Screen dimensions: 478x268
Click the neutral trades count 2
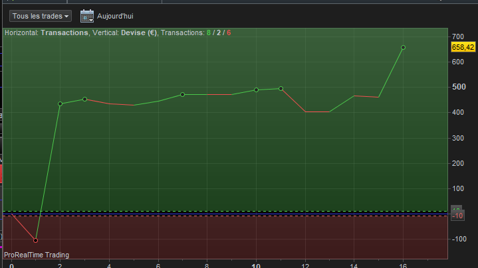[x=219, y=33]
